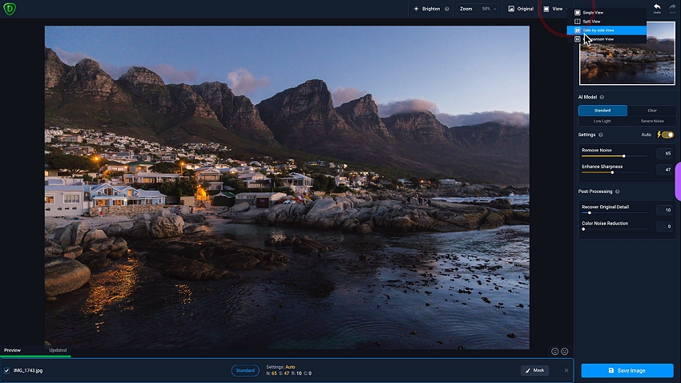Show the Original image view
Screen dimensions: 681x383
click(x=520, y=9)
